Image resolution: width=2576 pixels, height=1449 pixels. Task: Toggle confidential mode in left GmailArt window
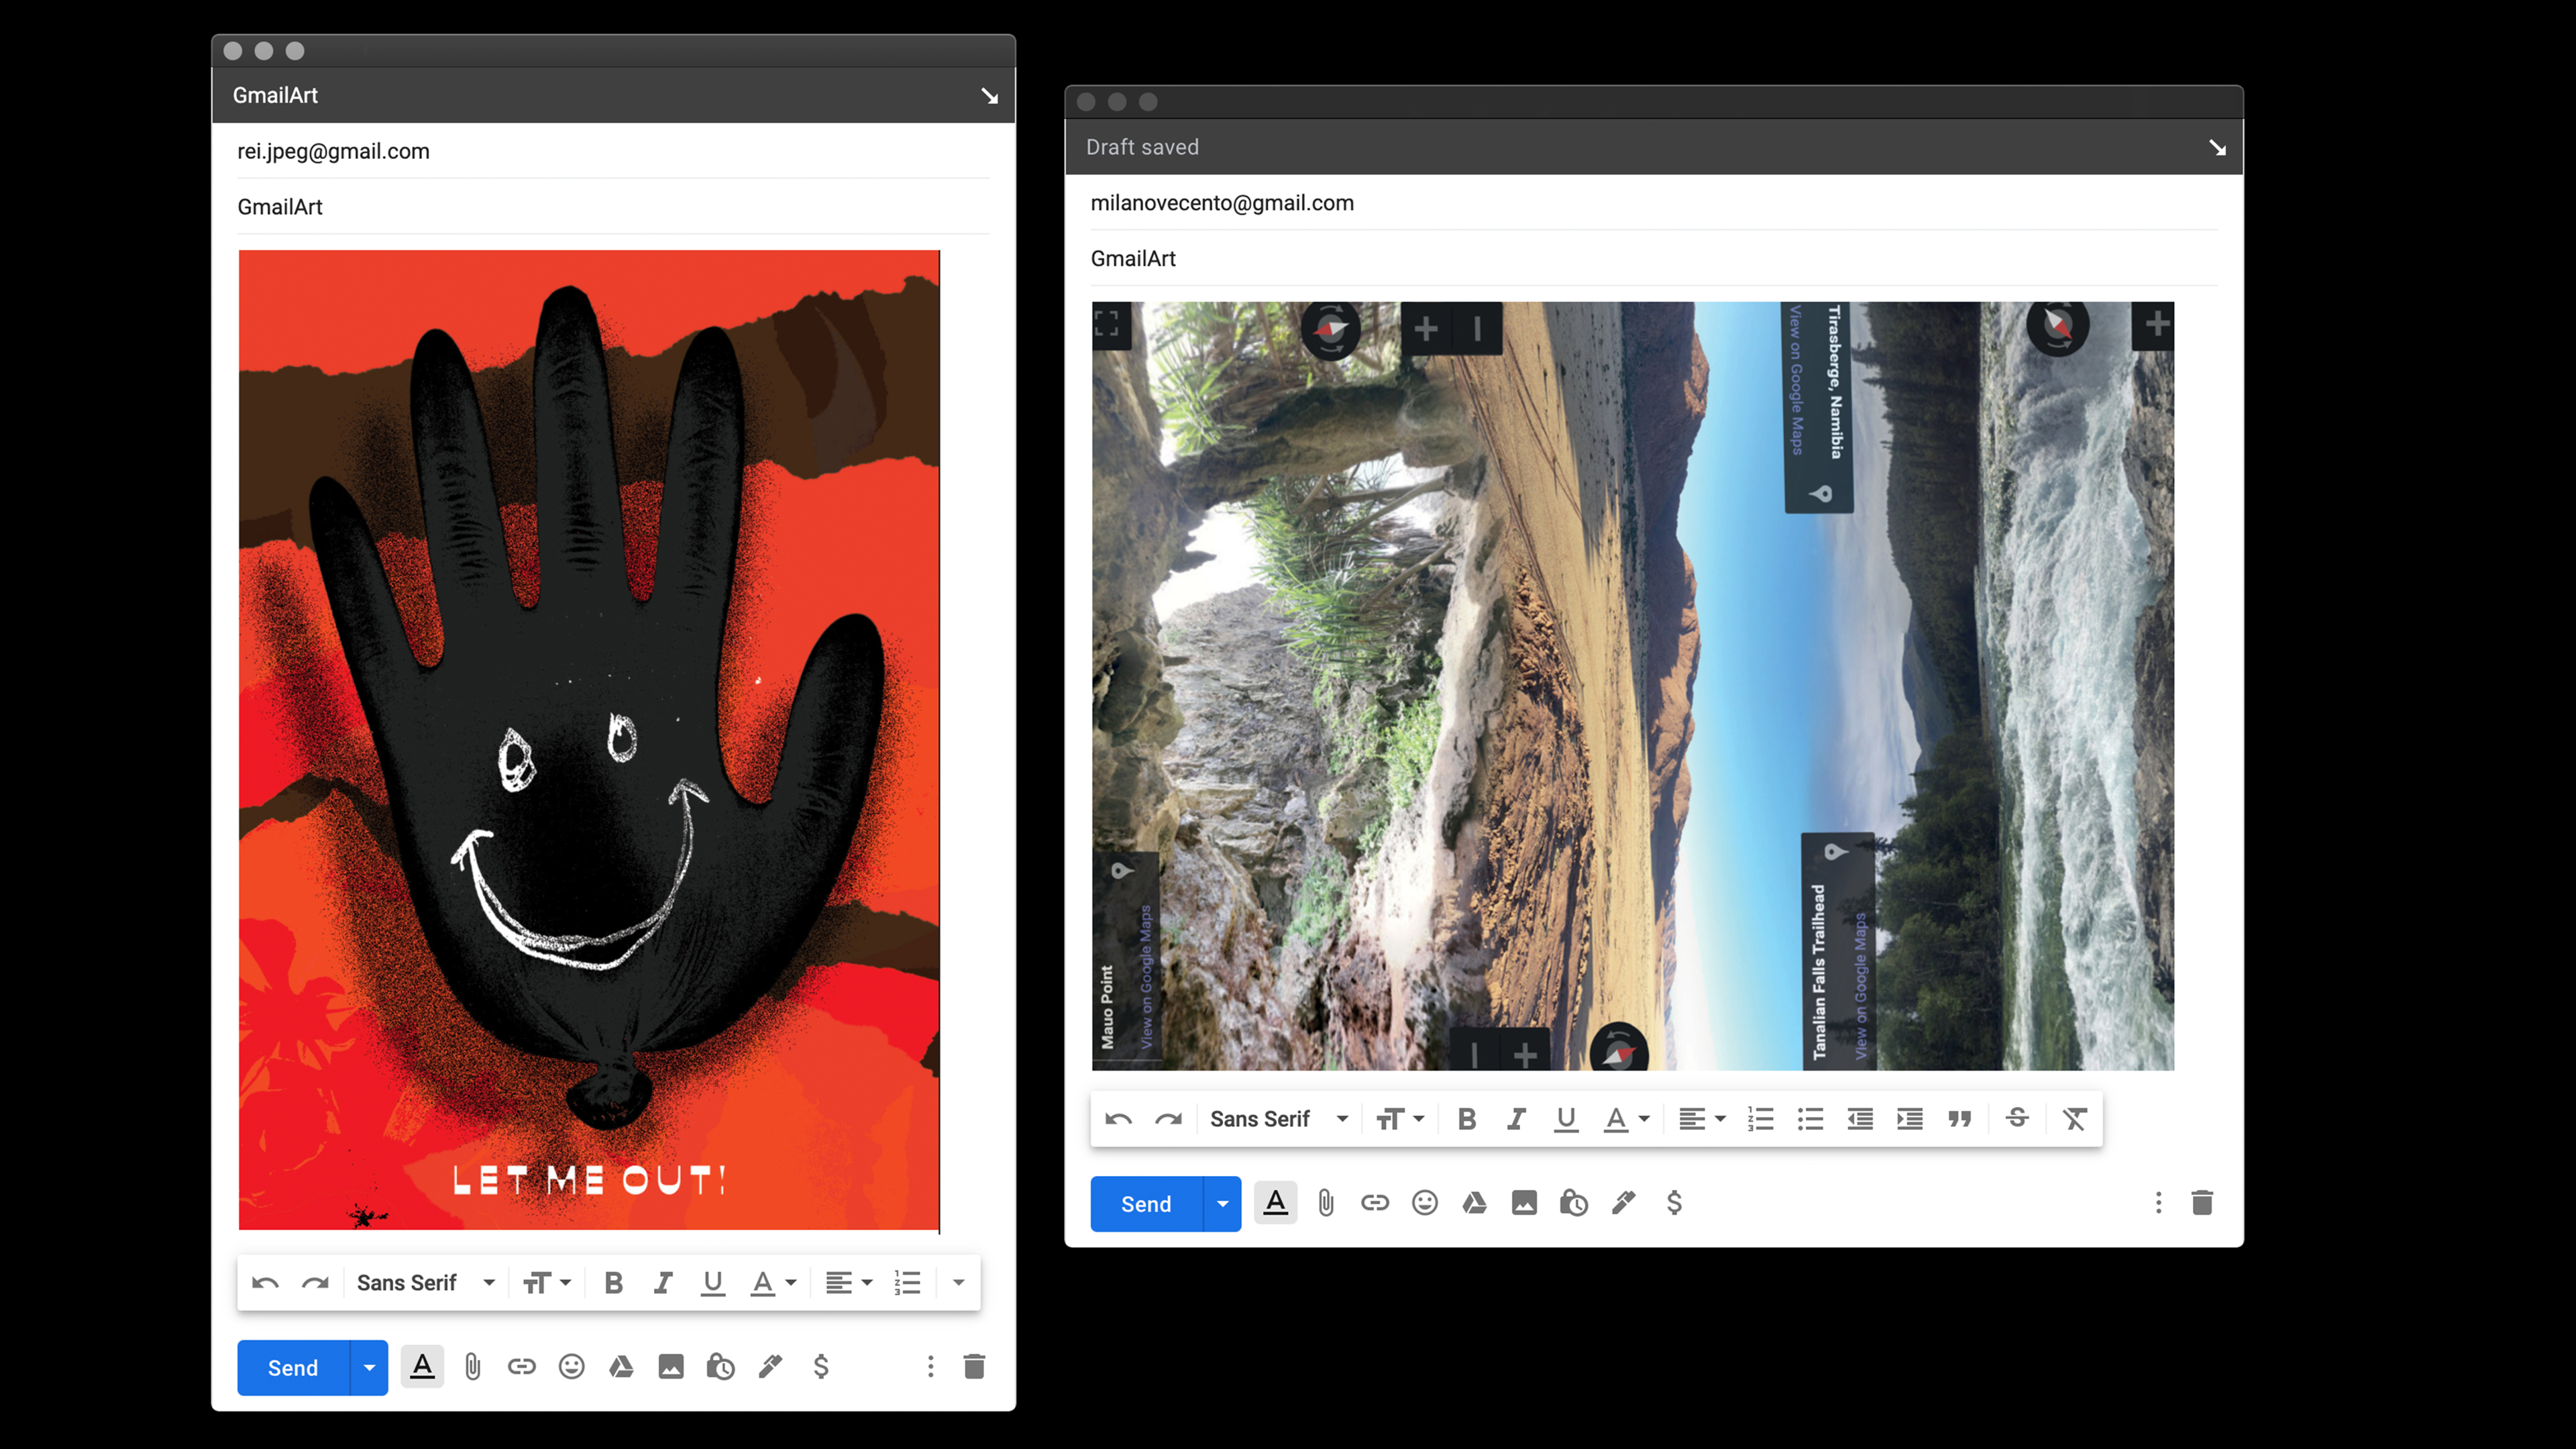click(x=720, y=1366)
